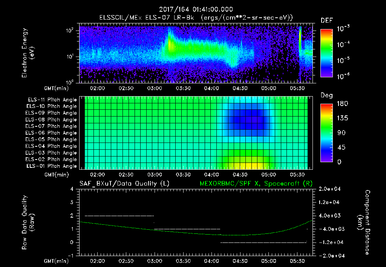This screenshot has height=267, width=386.
Task: Choose the ELS-07 Pitch Angle row label
Action: click(x=51, y=126)
